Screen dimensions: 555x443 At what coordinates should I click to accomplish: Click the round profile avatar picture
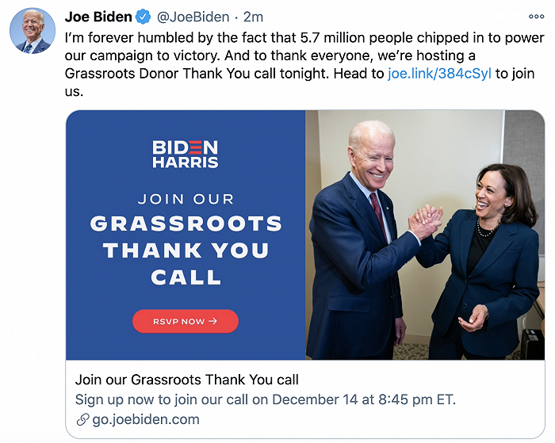(x=32, y=32)
